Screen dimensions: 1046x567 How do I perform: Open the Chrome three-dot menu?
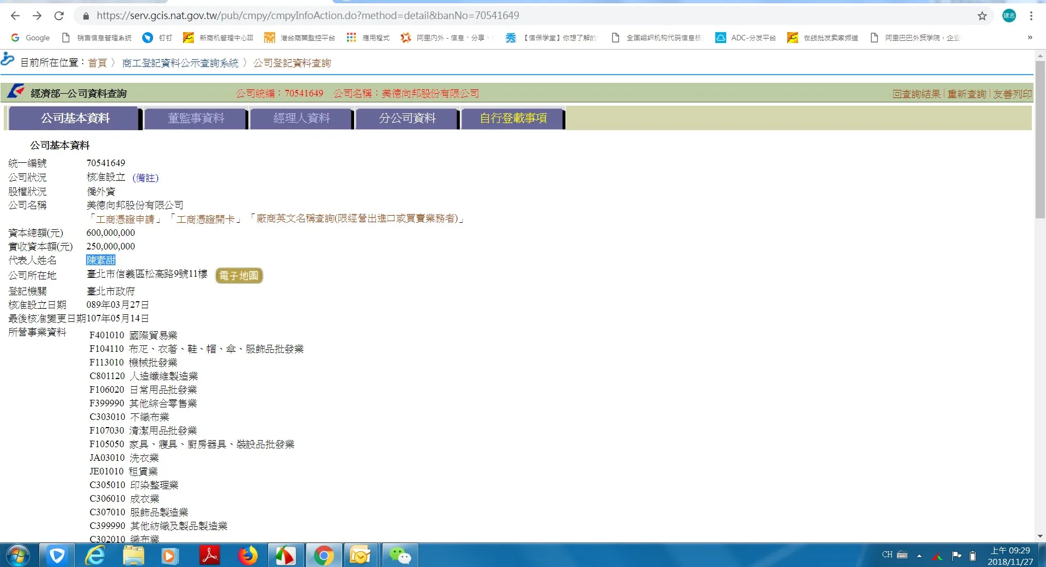[x=1031, y=16]
